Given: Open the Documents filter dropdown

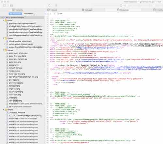Looking at the screenshot, I should [x=29, y=14].
